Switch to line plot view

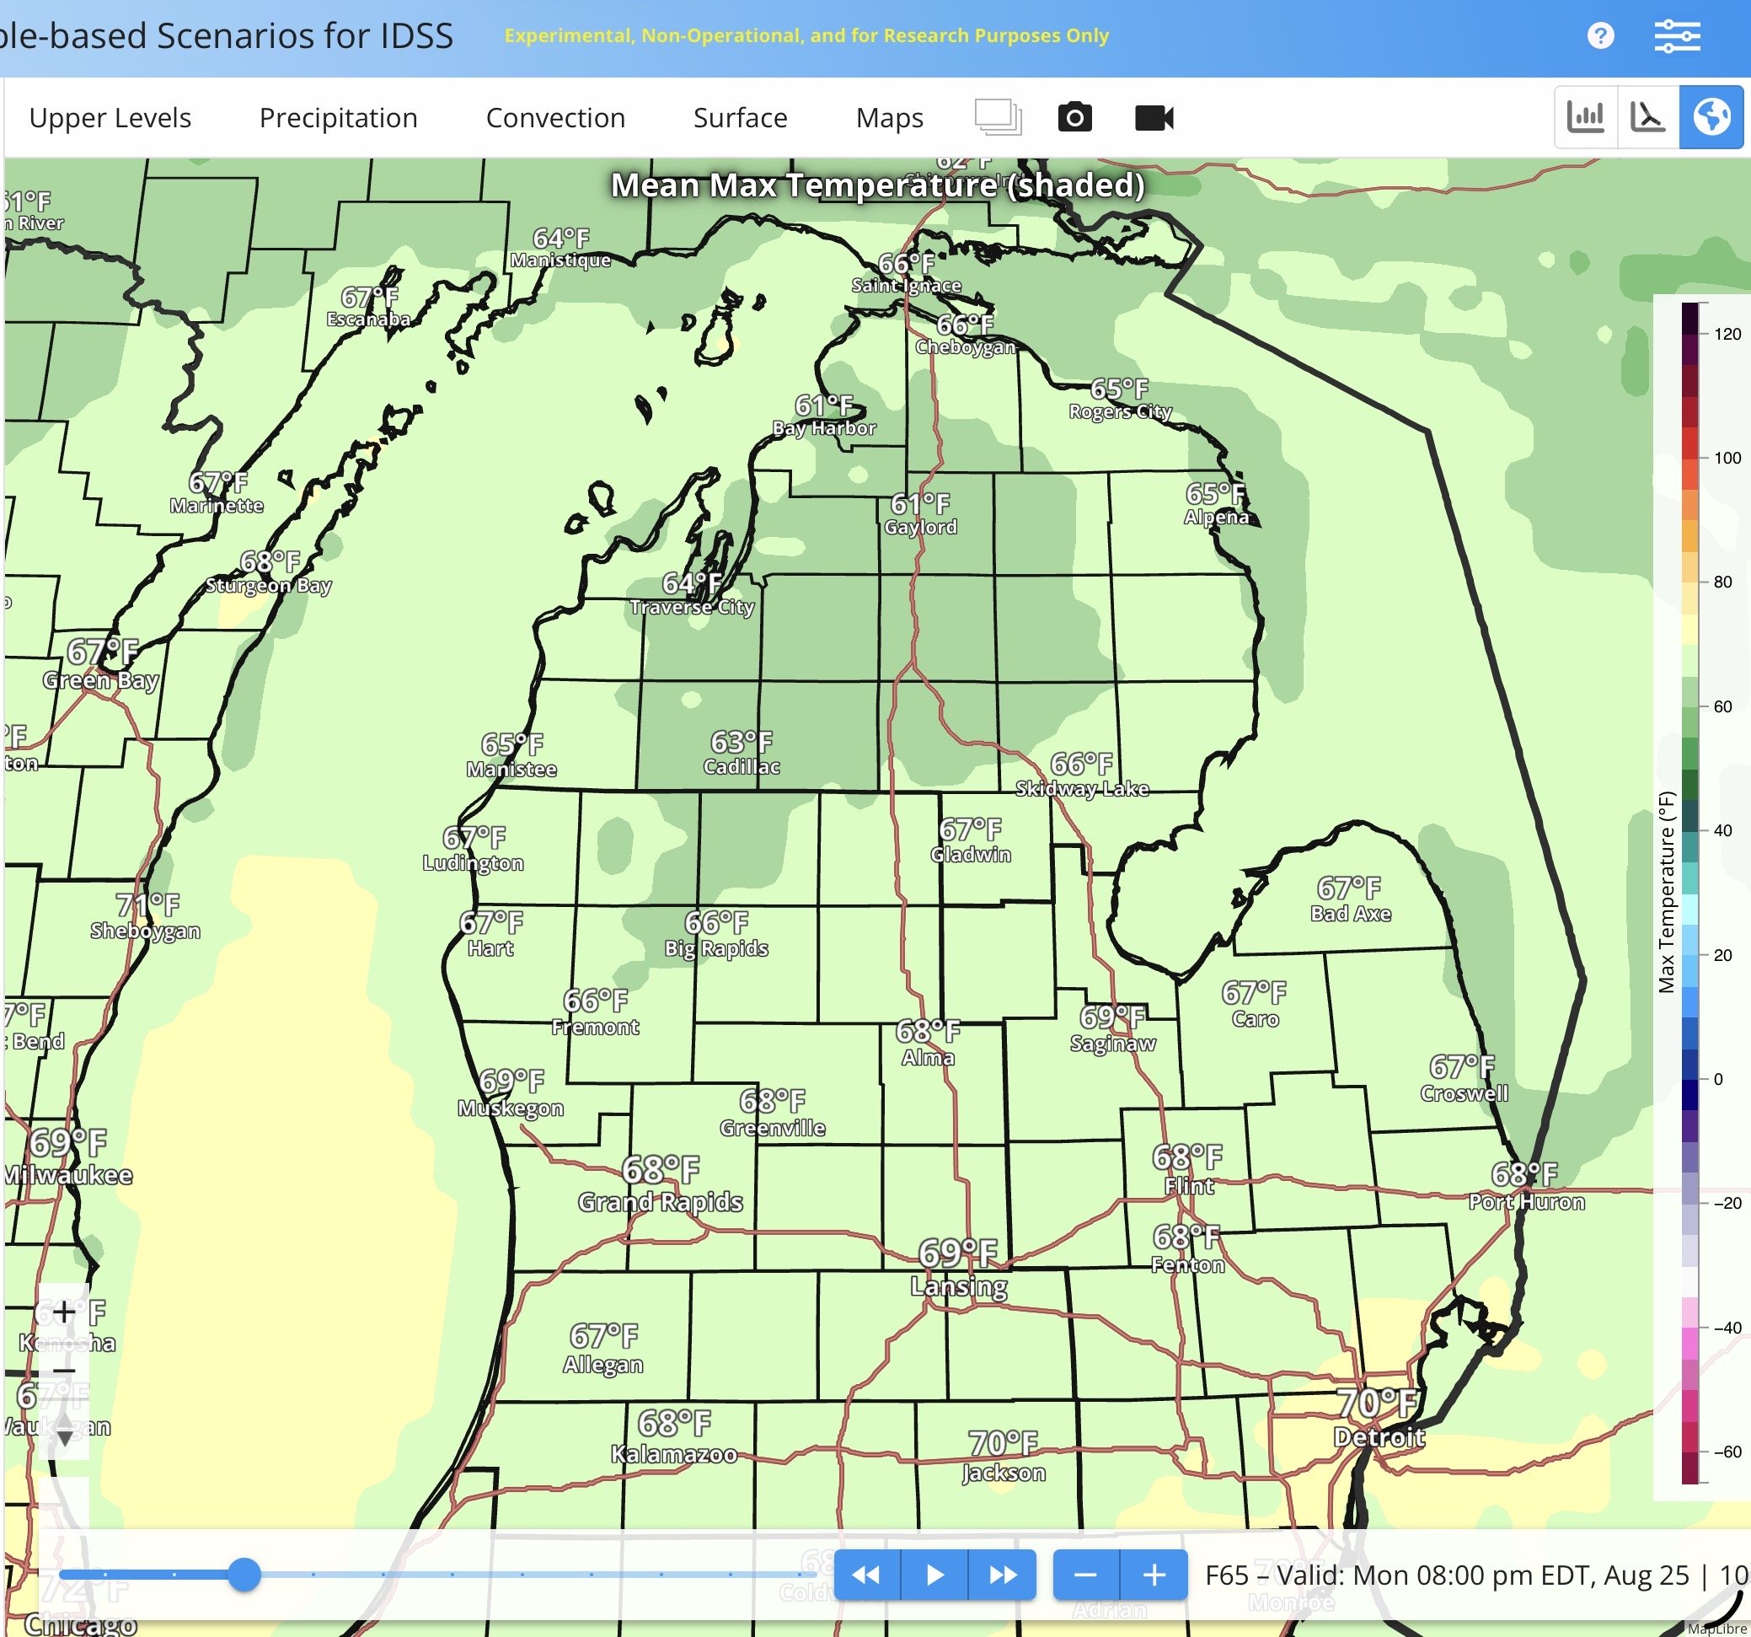point(1647,116)
